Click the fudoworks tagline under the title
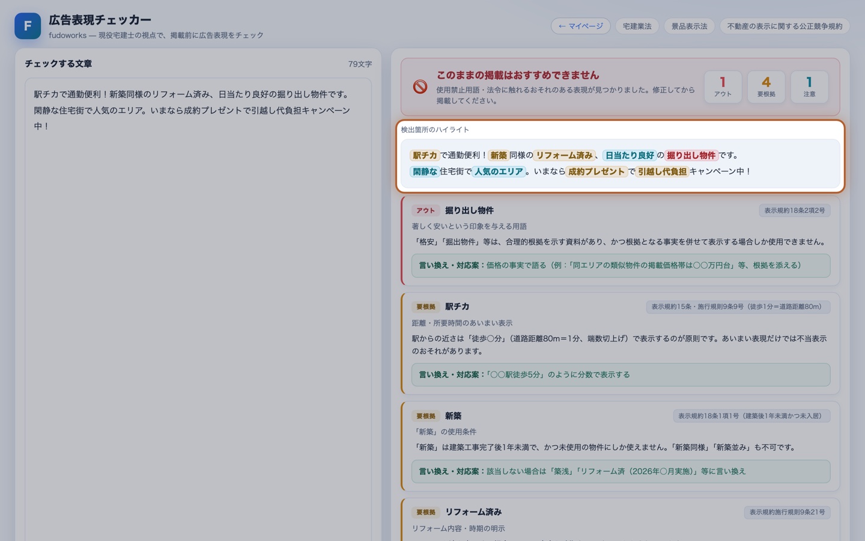 pyautogui.click(x=156, y=35)
